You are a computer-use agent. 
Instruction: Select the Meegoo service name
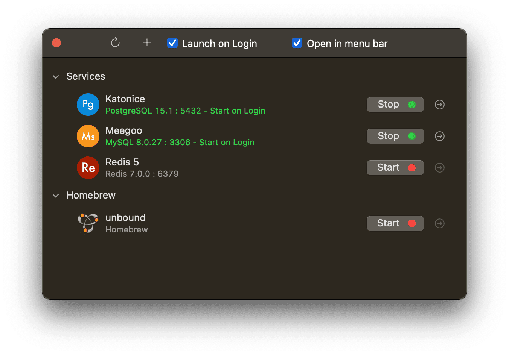[x=124, y=130]
